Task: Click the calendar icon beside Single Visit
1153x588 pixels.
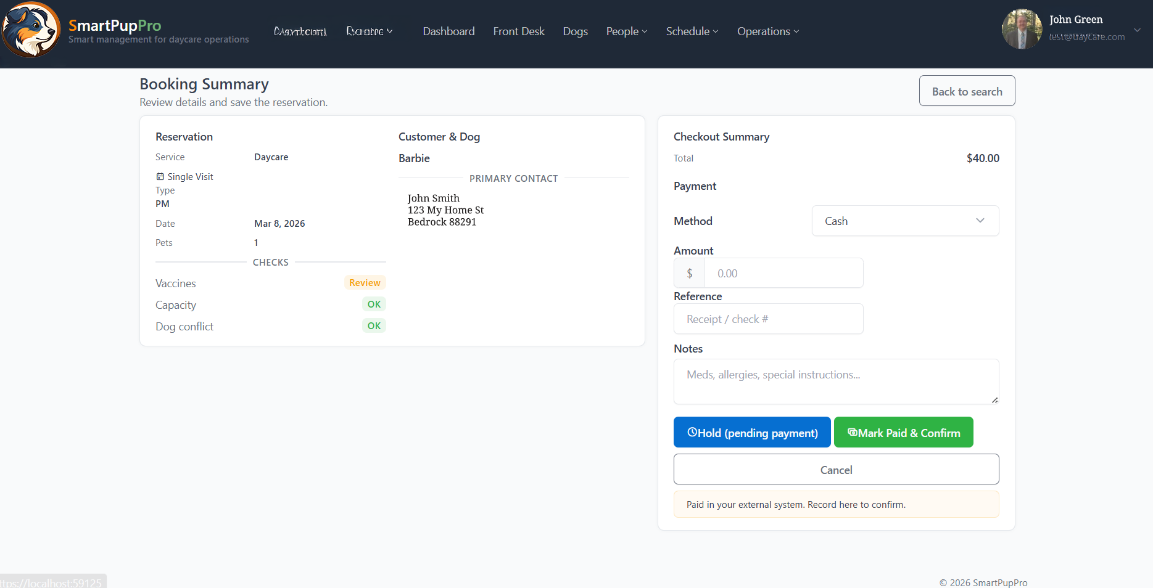Action: click(x=160, y=177)
